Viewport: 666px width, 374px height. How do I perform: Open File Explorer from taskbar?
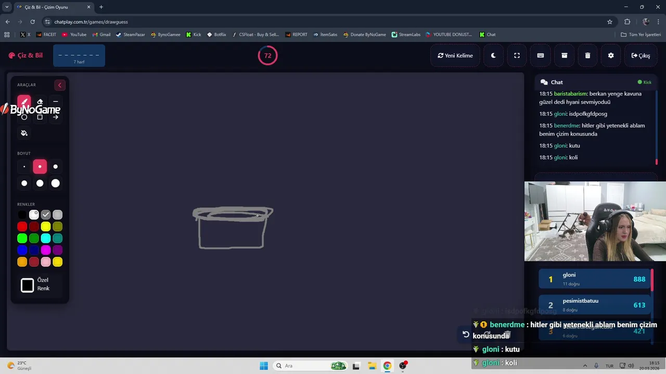tap(372, 366)
